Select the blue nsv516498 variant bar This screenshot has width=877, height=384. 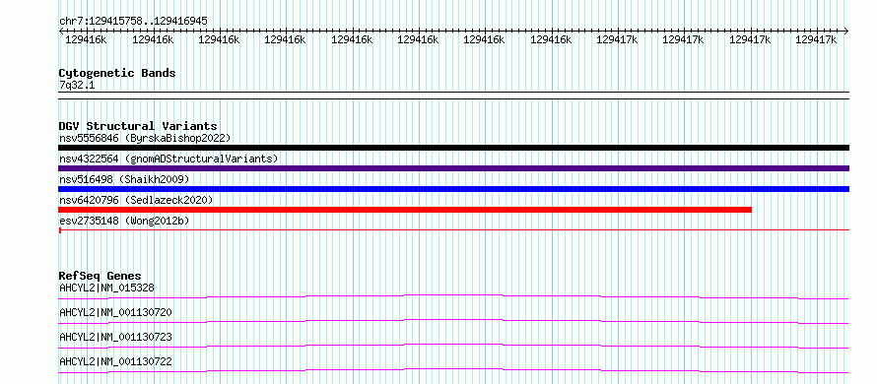(453, 189)
